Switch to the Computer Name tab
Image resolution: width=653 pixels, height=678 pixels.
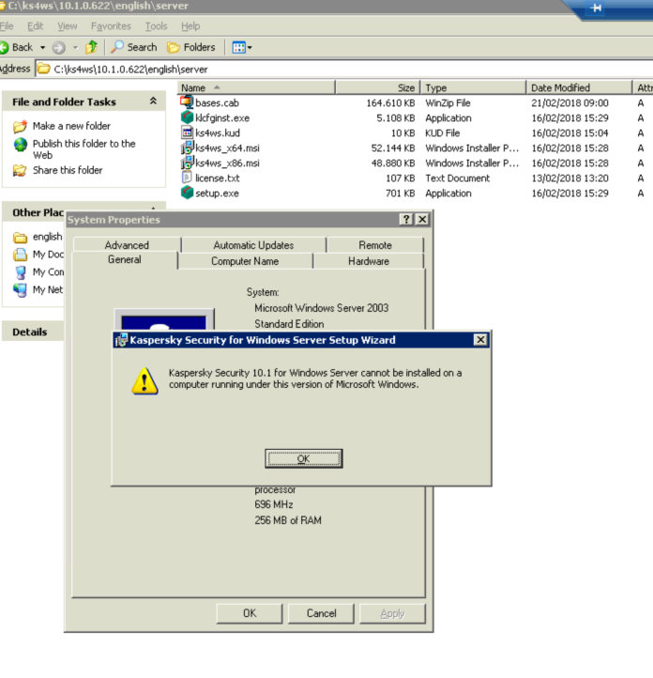click(x=244, y=261)
